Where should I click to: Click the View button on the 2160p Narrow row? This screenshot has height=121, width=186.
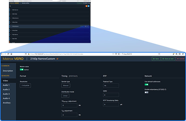(x=82, y=26)
